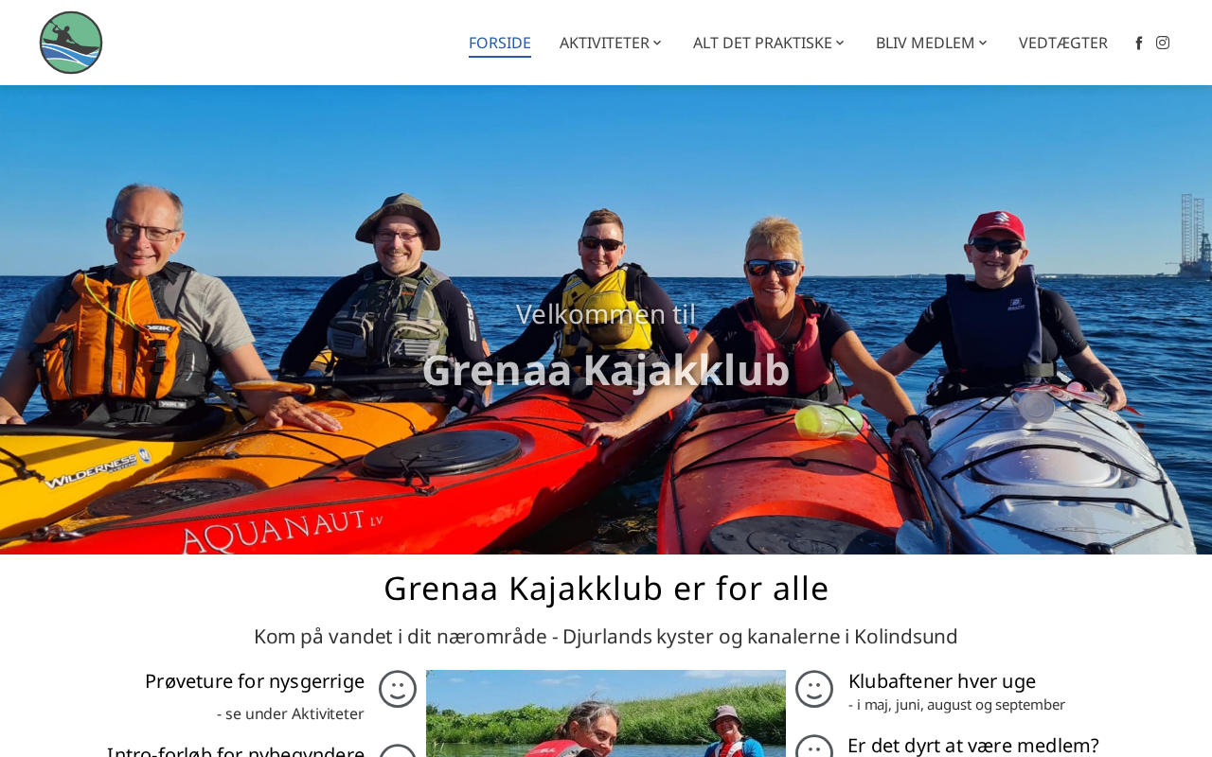Open Er det dyrt at være medlem
This screenshot has height=757, width=1212.
[x=973, y=746]
